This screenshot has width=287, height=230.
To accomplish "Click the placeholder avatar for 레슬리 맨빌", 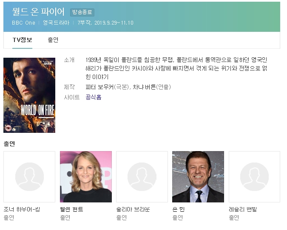I will 254,177.
